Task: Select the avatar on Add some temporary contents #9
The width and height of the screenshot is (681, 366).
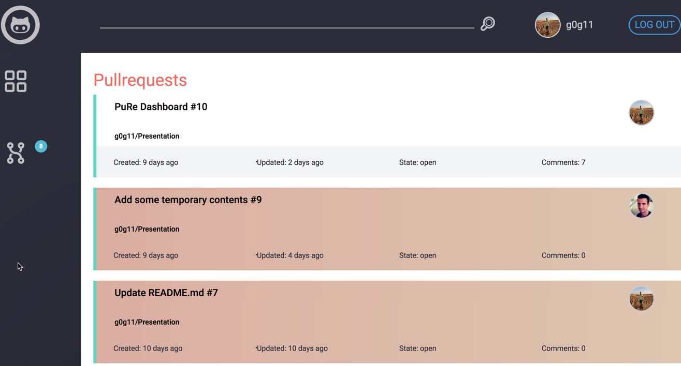Action: point(641,205)
